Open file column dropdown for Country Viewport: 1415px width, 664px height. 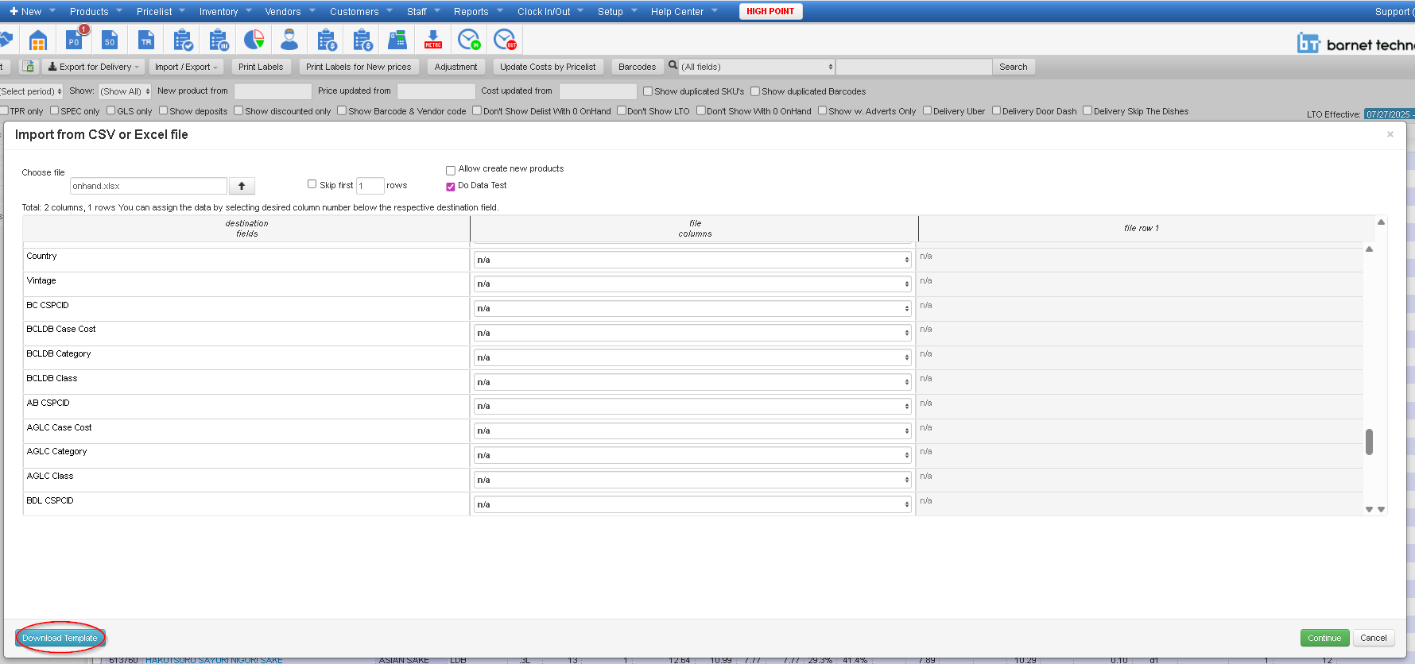(x=692, y=261)
